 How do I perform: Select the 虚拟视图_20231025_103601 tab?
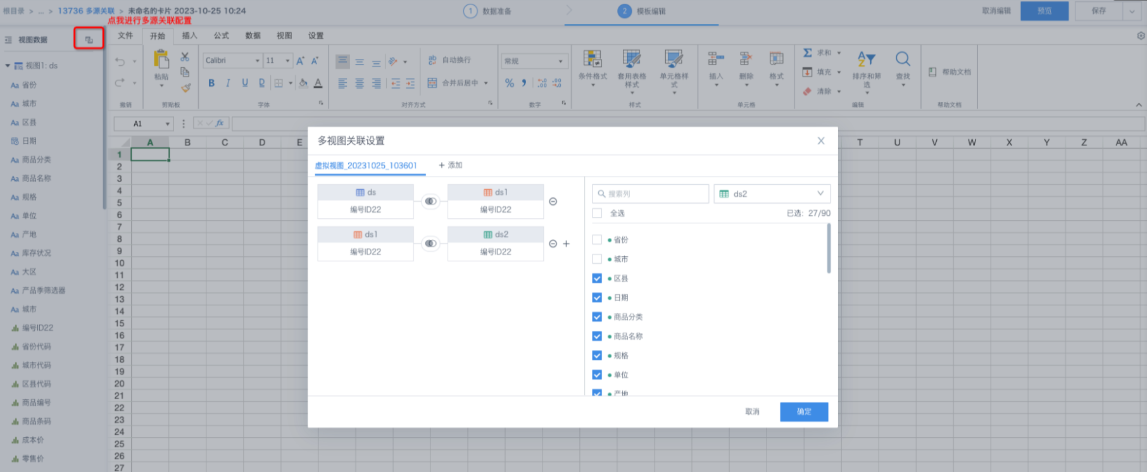click(366, 166)
